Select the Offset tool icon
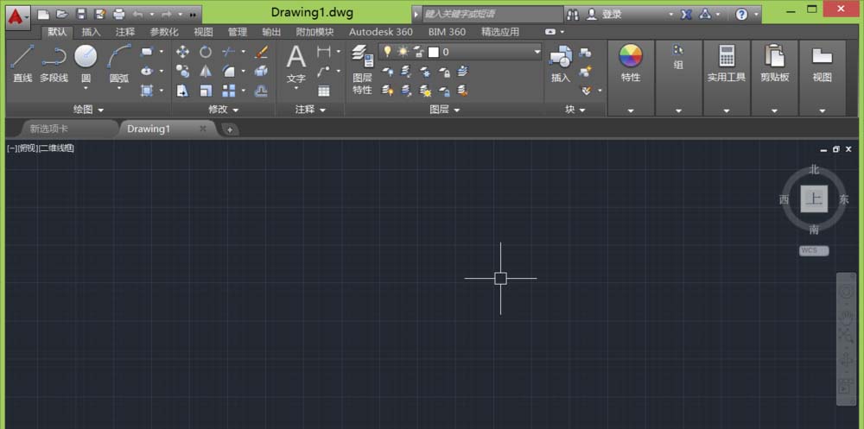This screenshot has width=864, height=429. pos(261,91)
